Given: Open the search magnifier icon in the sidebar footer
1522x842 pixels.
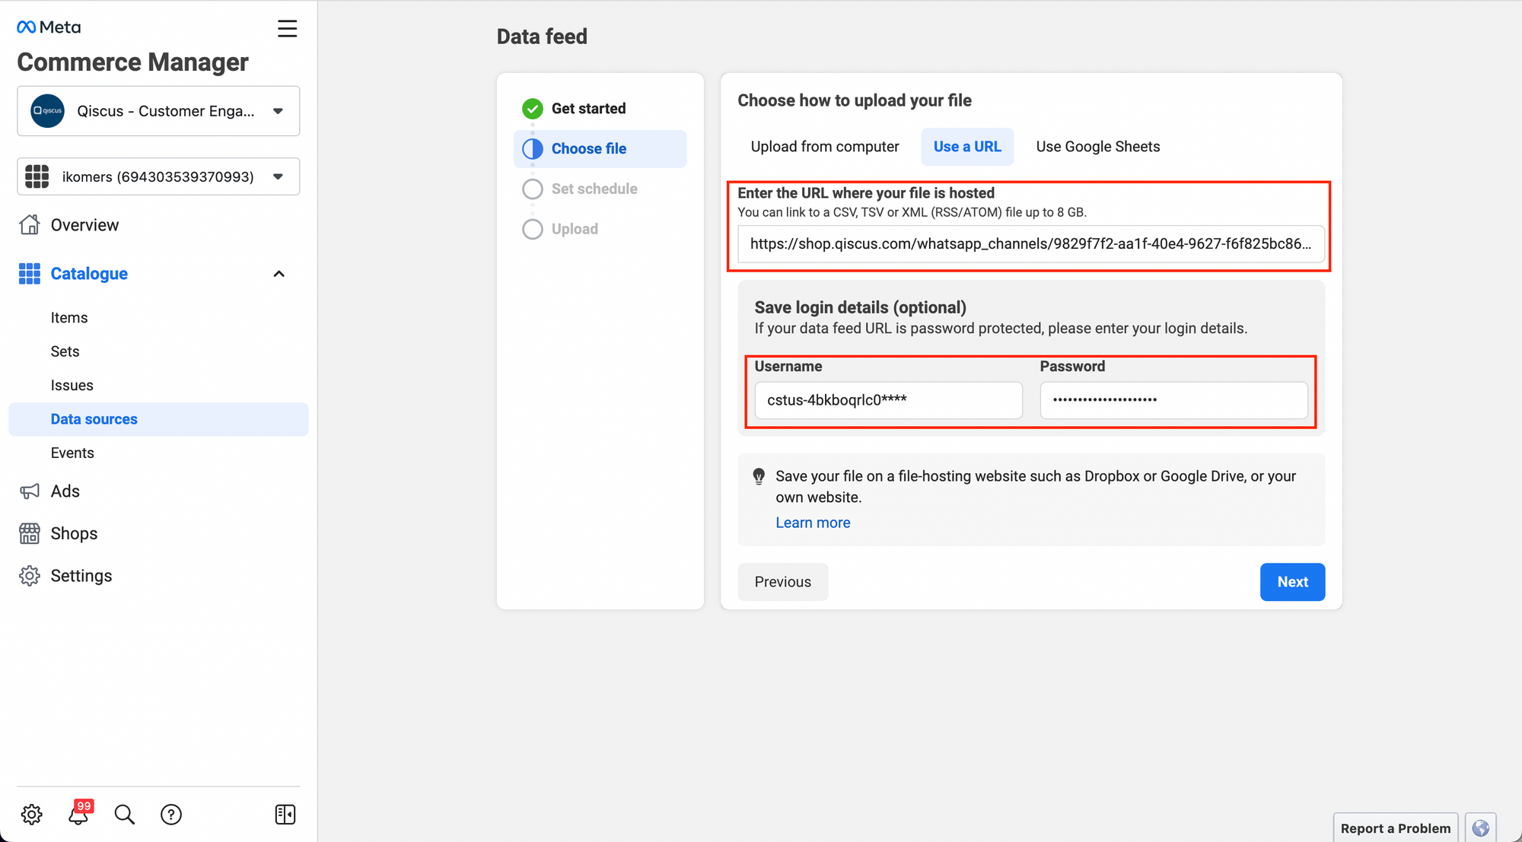Looking at the screenshot, I should [124, 815].
